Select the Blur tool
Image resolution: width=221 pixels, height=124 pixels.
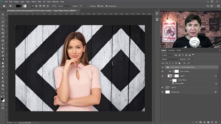(x=3, y=63)
